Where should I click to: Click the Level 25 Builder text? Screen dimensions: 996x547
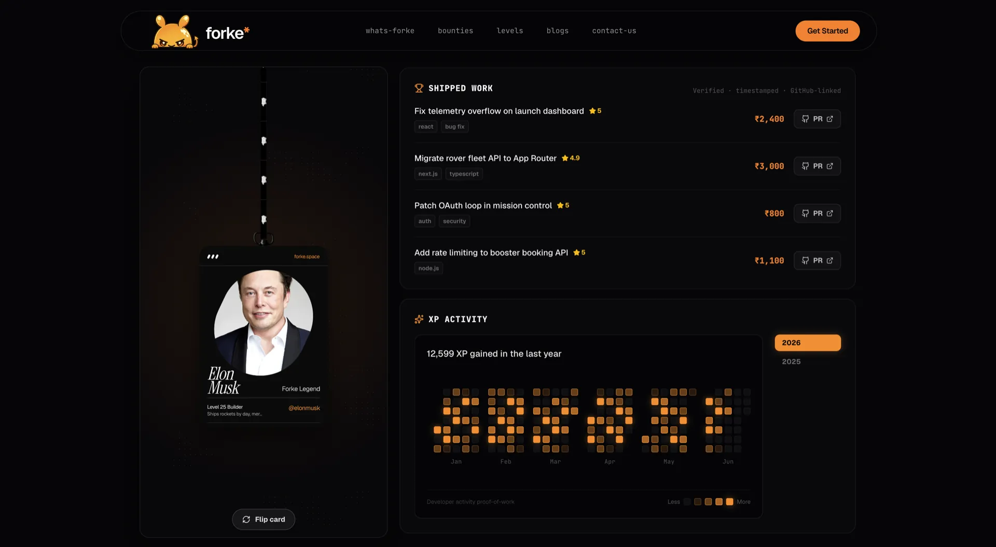[x=225, y=407]
